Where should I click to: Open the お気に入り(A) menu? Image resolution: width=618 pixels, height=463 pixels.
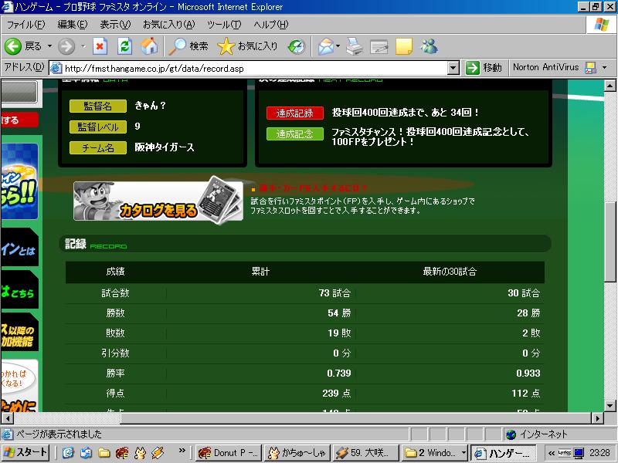click(x=168, y=25)
